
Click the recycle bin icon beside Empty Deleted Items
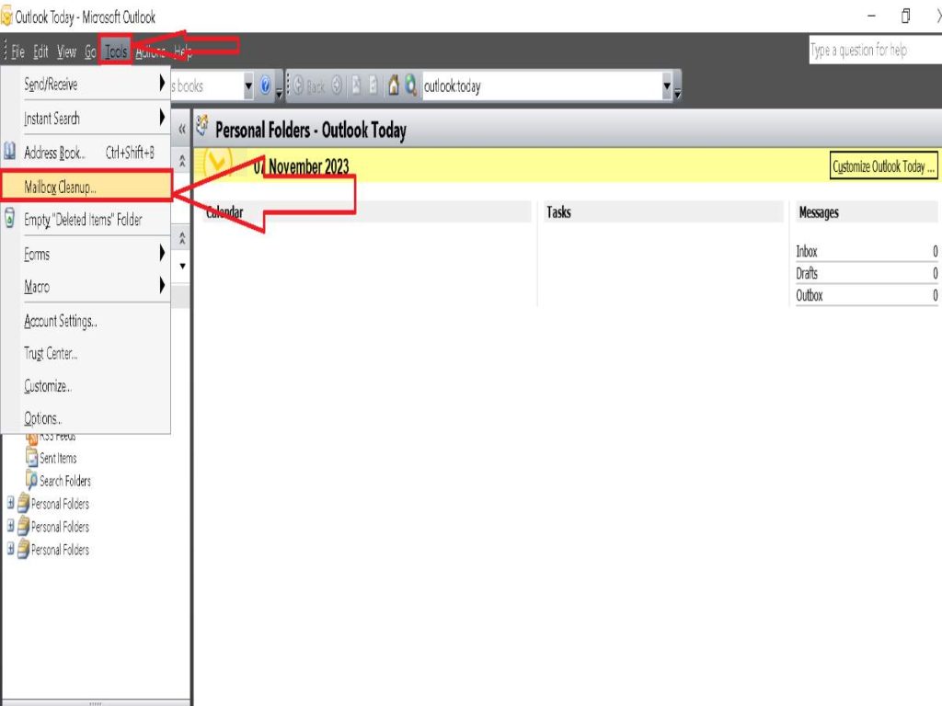point(9,218)
